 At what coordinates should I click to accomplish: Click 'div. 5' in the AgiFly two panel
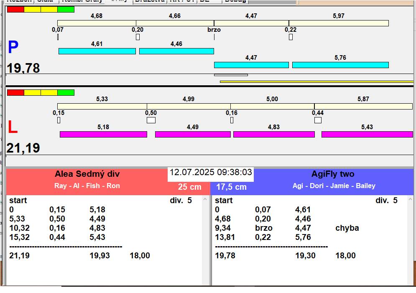[x=387, y=200]
